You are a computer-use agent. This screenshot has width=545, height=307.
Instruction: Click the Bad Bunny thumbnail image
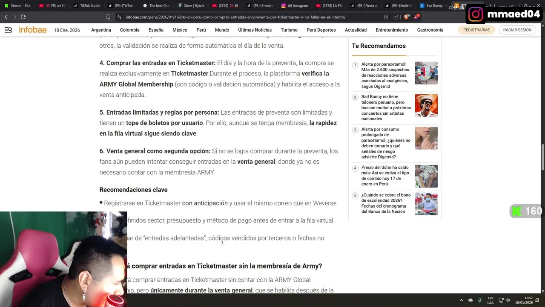[426, 105]
